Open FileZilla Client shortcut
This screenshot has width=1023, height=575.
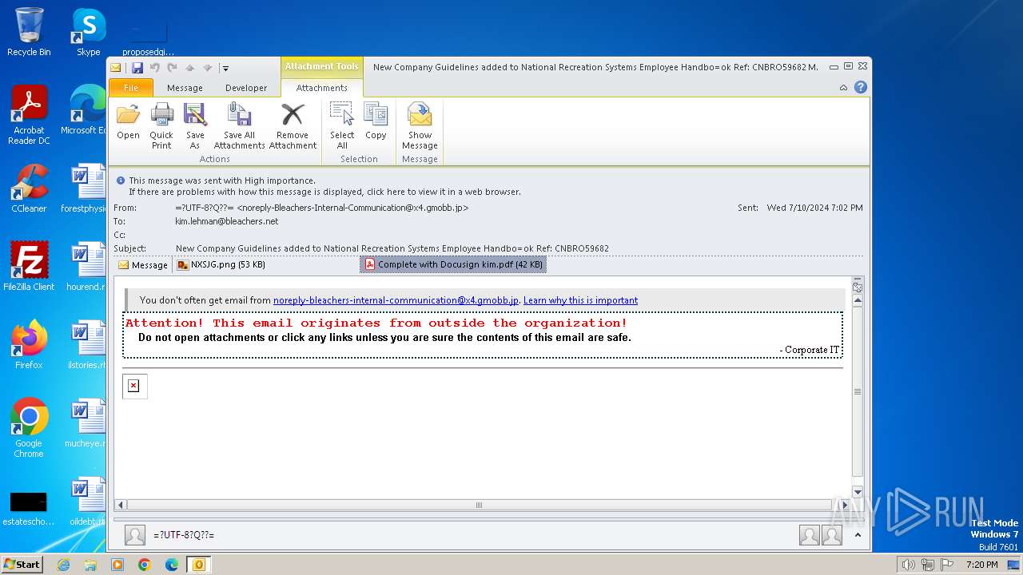pyautogui.click(x=29, y=266)
